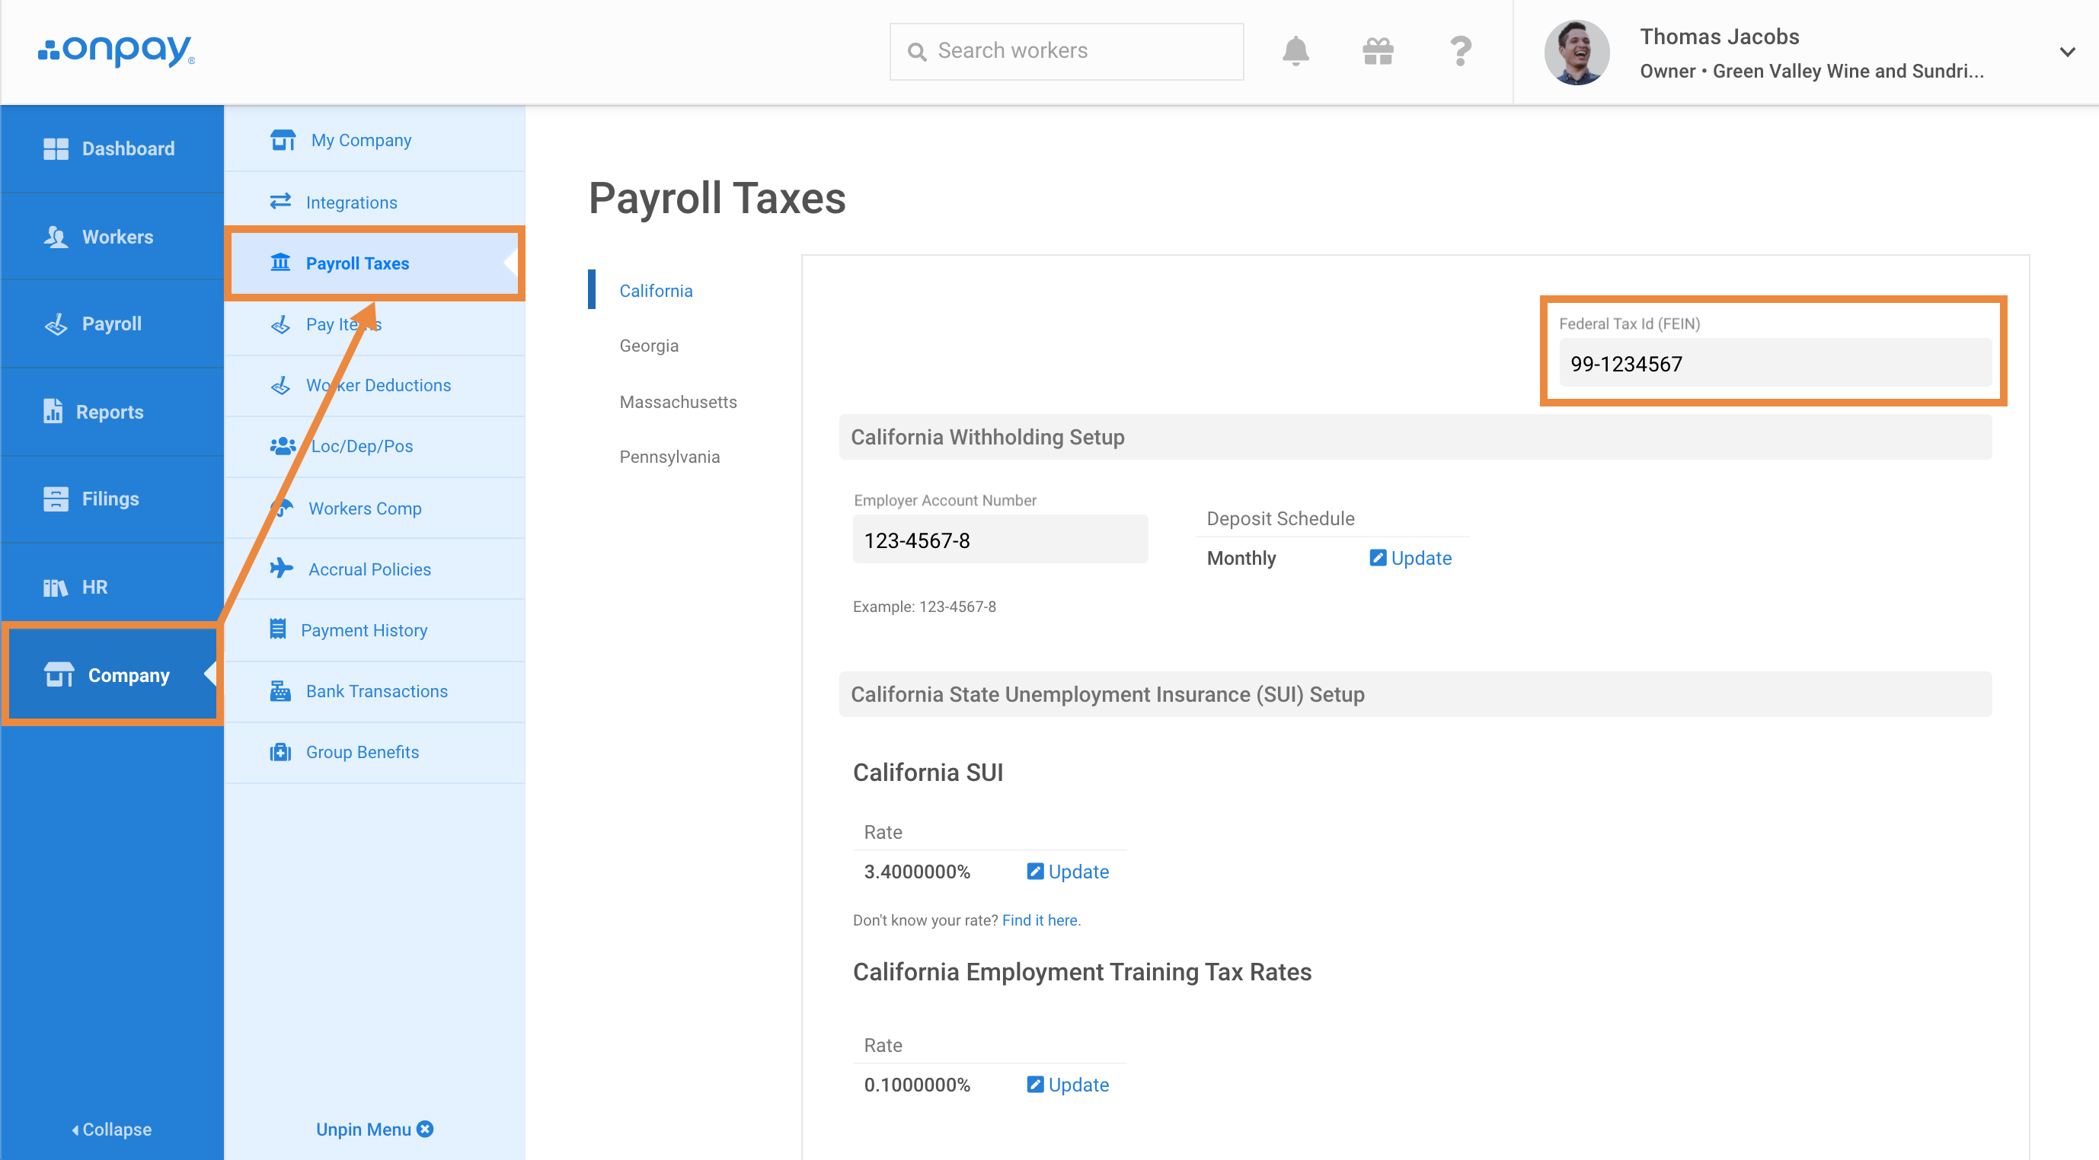Expand the Georgia payroll tax settings
The height and width of the screenshot is (1160, 2099).
[649, 346]
